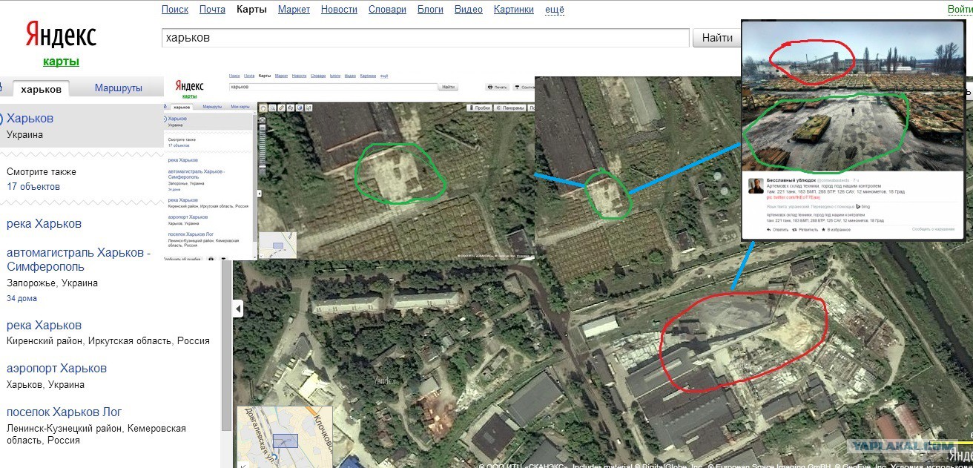Open the 17 объектов link in outer sidebar
The image size is (973, 468).
coord(33,186)
